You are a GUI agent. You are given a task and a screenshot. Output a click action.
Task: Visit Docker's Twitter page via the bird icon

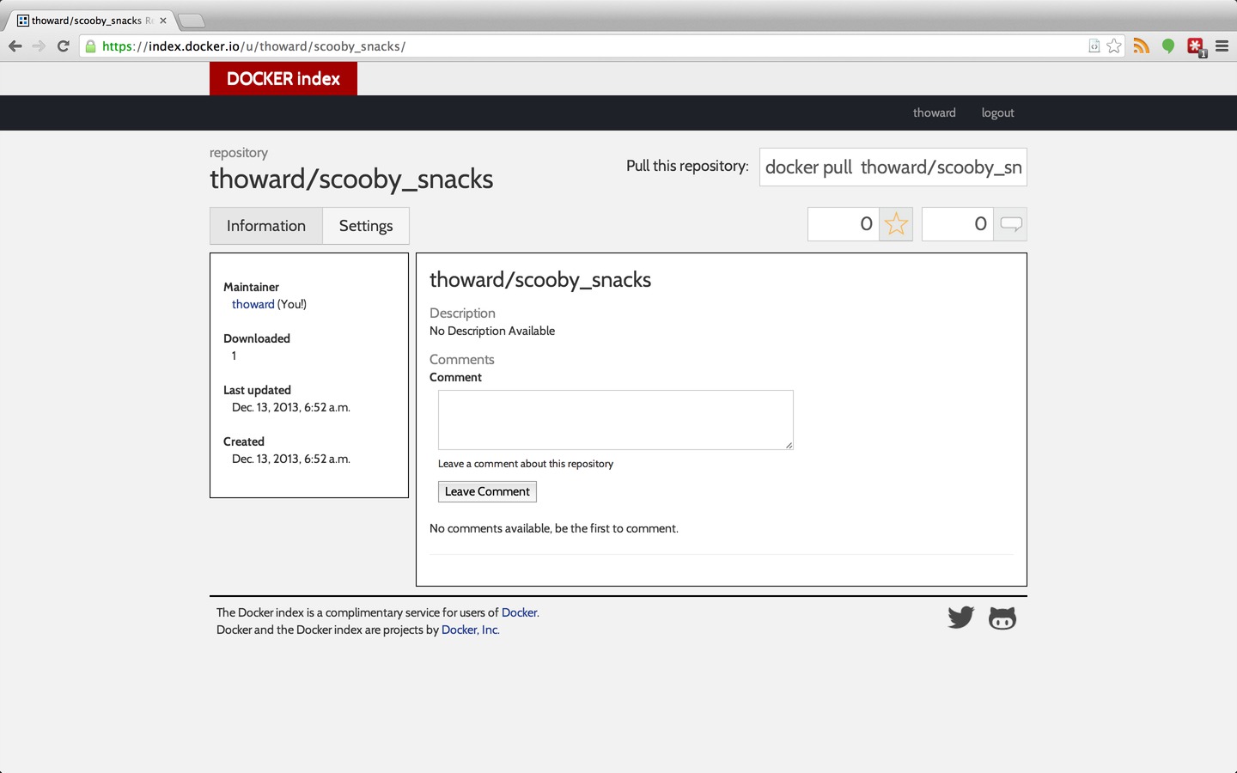point(960,617)
